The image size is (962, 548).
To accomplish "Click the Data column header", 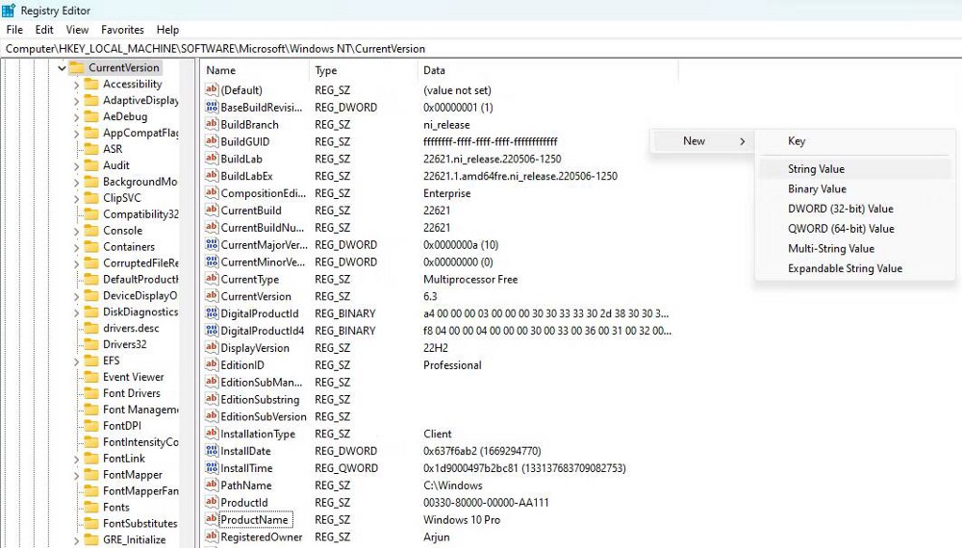I will point(435,71).
